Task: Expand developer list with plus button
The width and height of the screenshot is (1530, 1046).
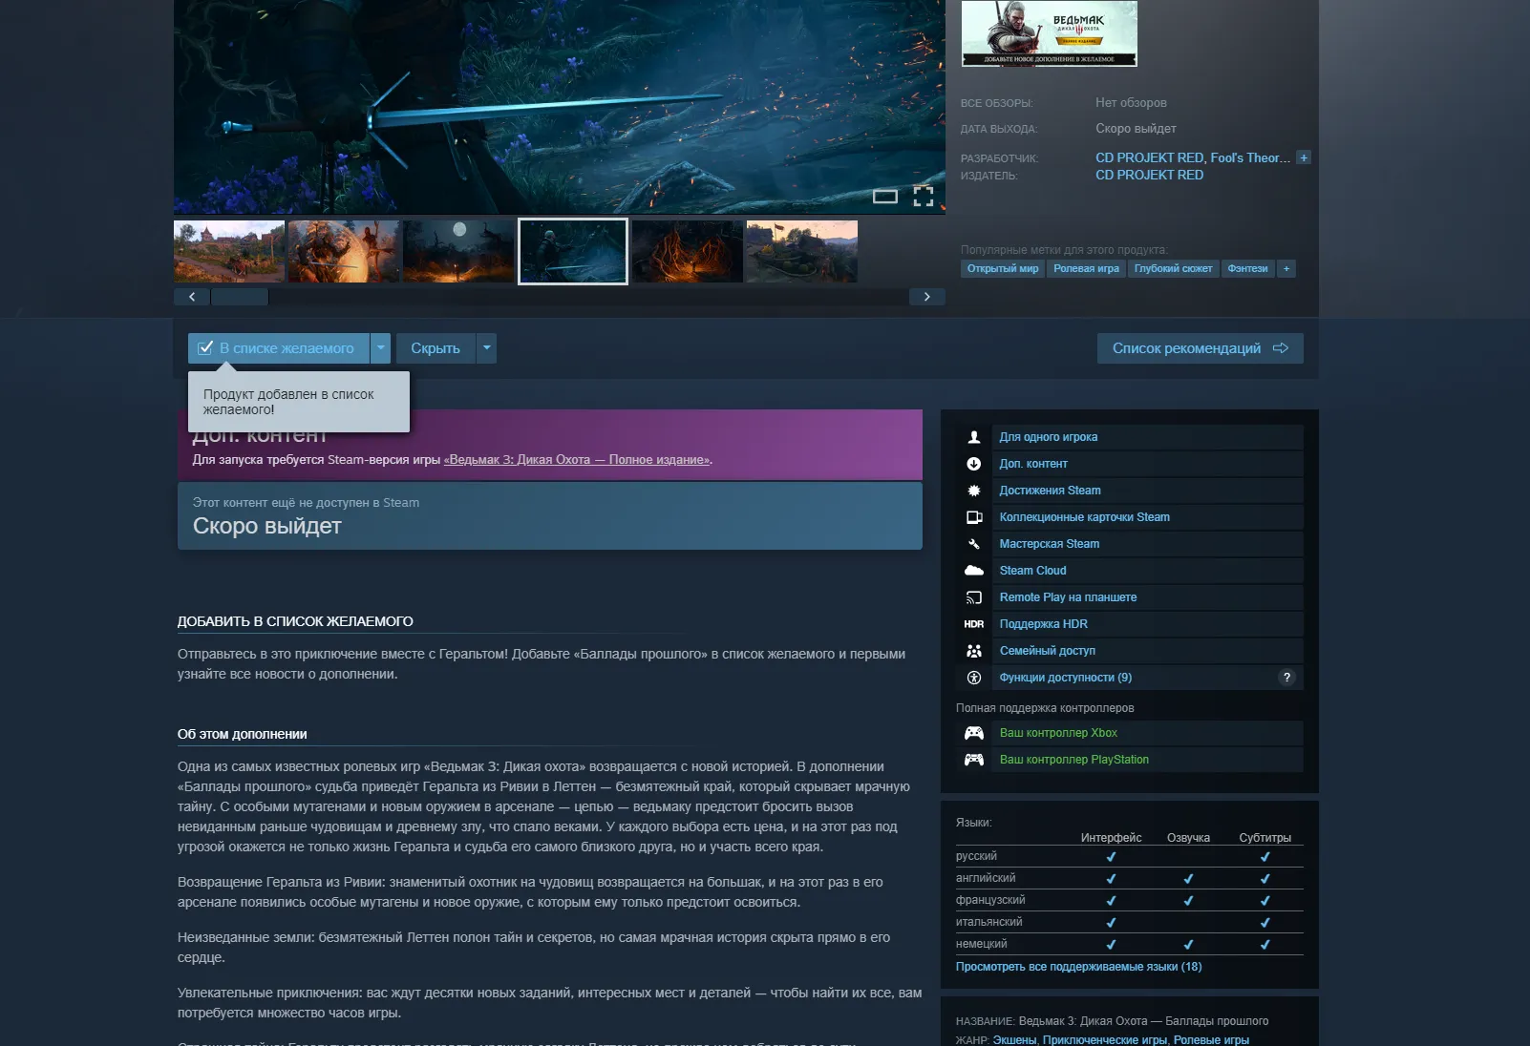Action: 1304,157
